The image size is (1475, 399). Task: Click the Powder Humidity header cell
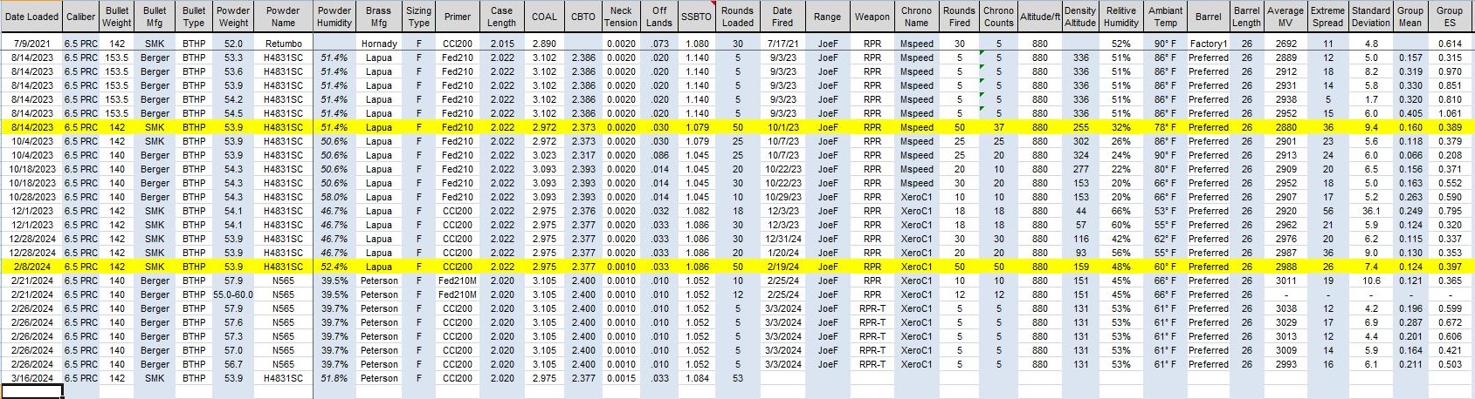point(334,17)
